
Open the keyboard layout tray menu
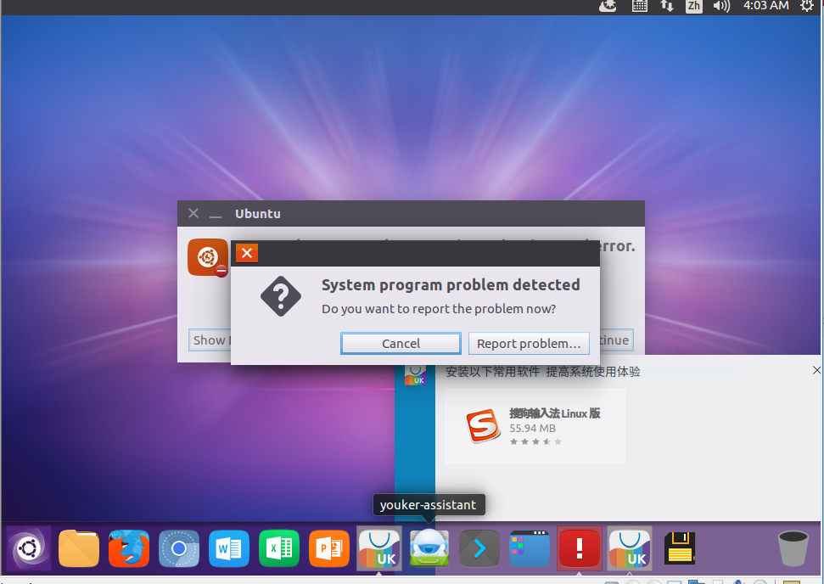tap(639, 7)
